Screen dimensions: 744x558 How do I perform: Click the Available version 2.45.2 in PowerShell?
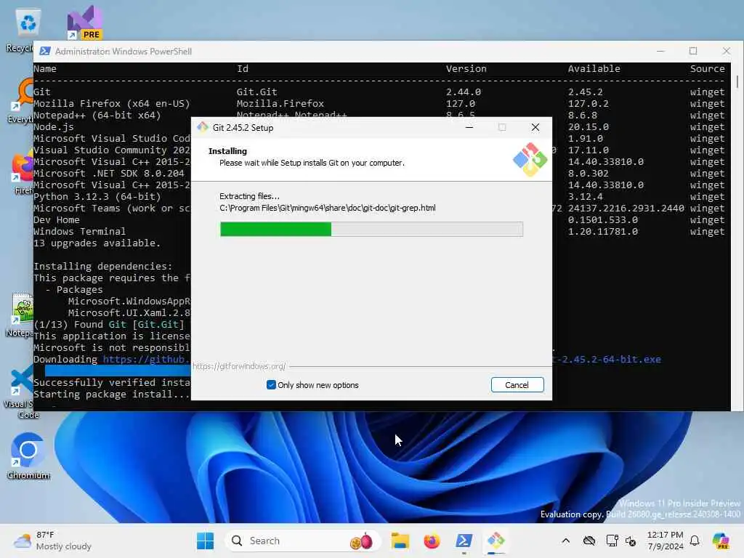click(585, 92)
